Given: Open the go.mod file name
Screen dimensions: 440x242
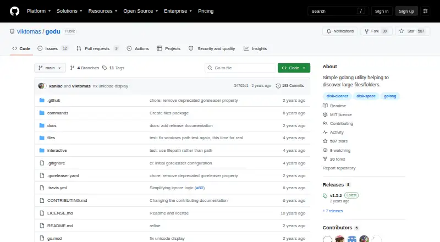Looking at the screenshot, I should click(54, 238).
